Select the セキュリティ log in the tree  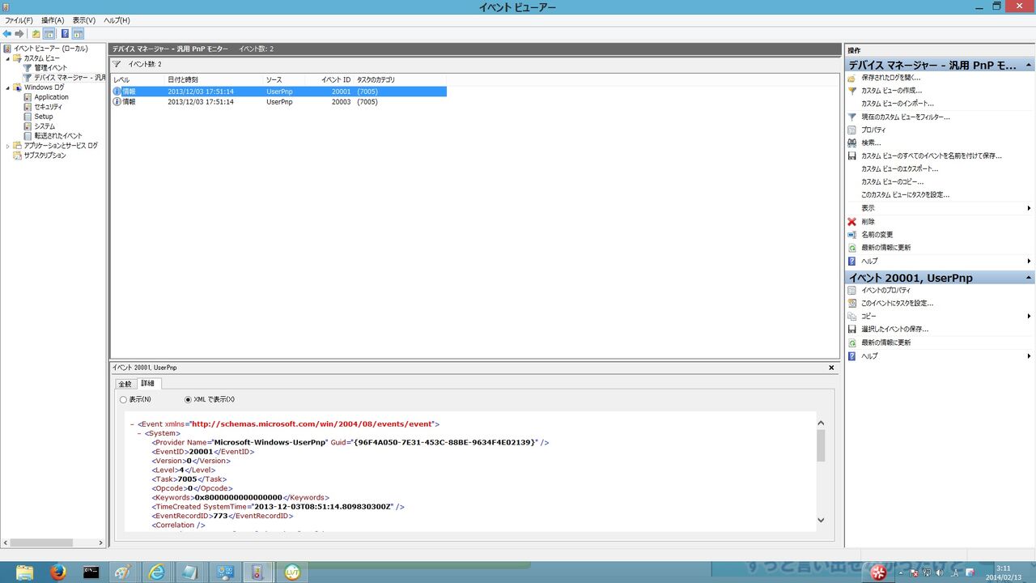point(48,107)
